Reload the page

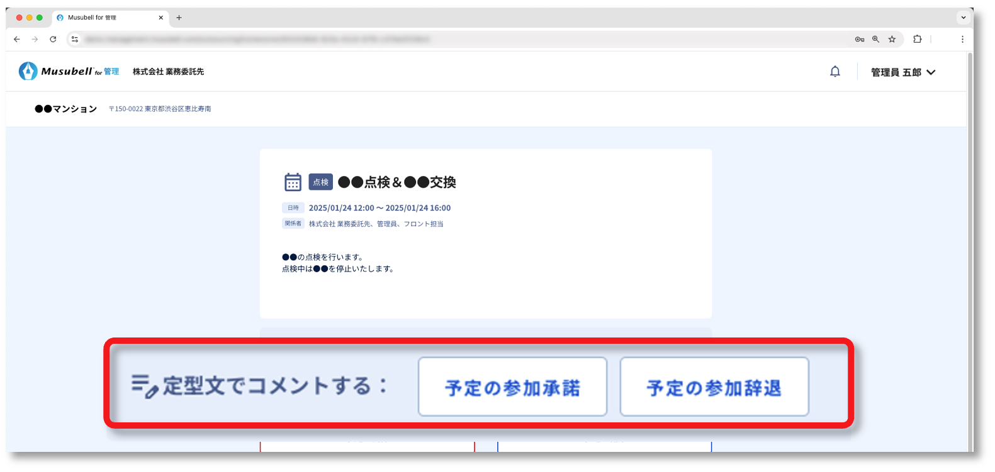[53, 39]
